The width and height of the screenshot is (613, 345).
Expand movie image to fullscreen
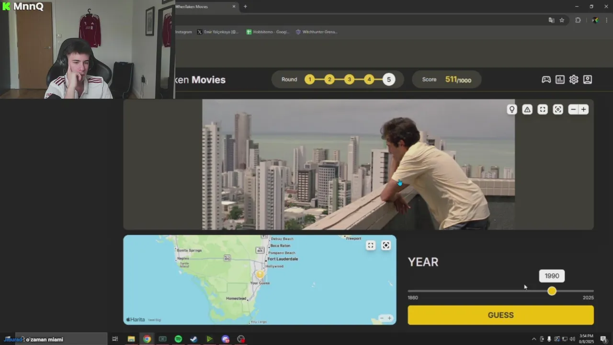click(543, 110)
